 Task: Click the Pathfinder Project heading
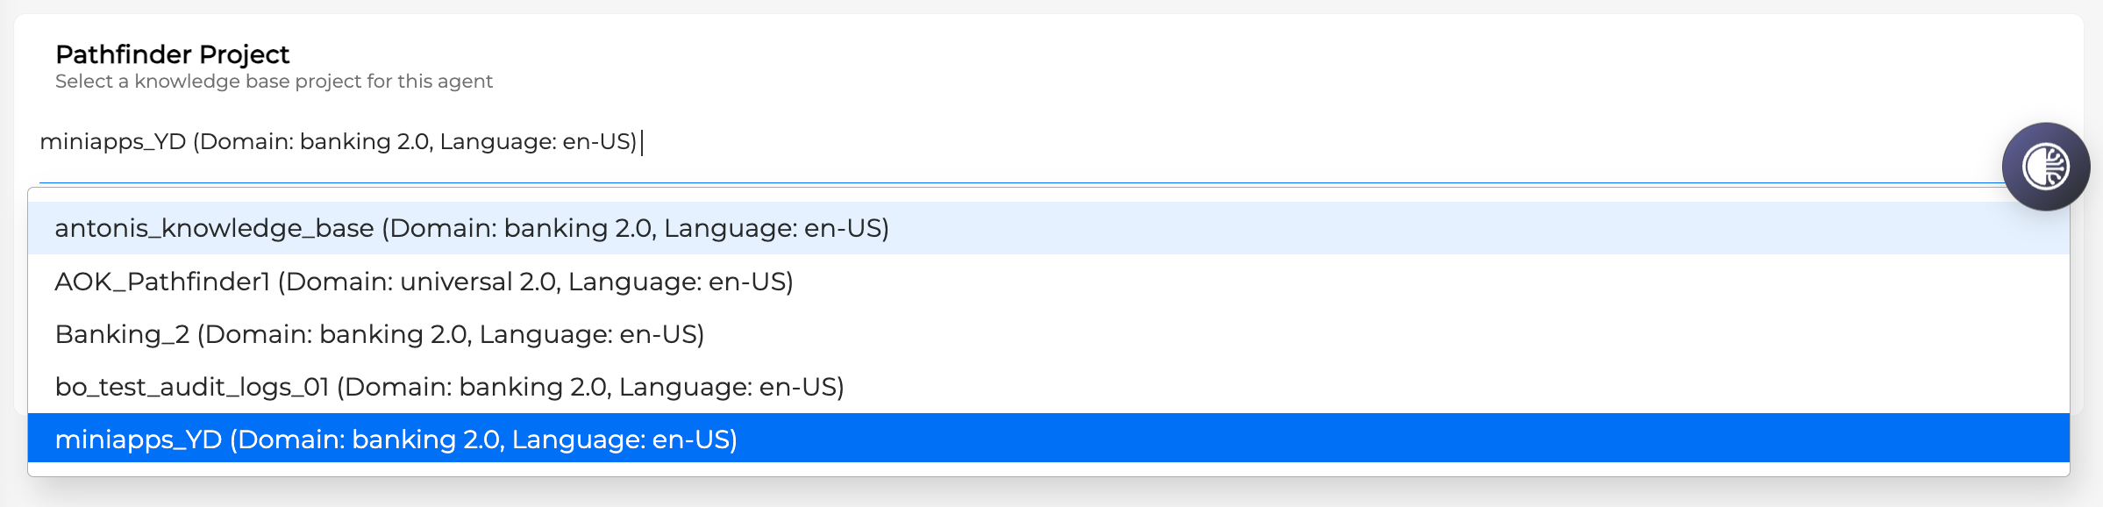pos(174,54)
